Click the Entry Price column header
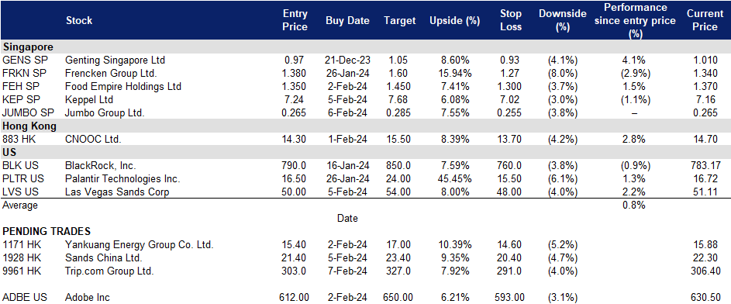 coord(295,20)
